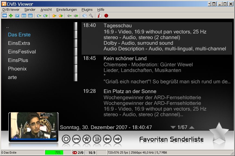The image size is (235, 156).
Task: Click the large silver star favorites icon
Action: pos(219,132)
